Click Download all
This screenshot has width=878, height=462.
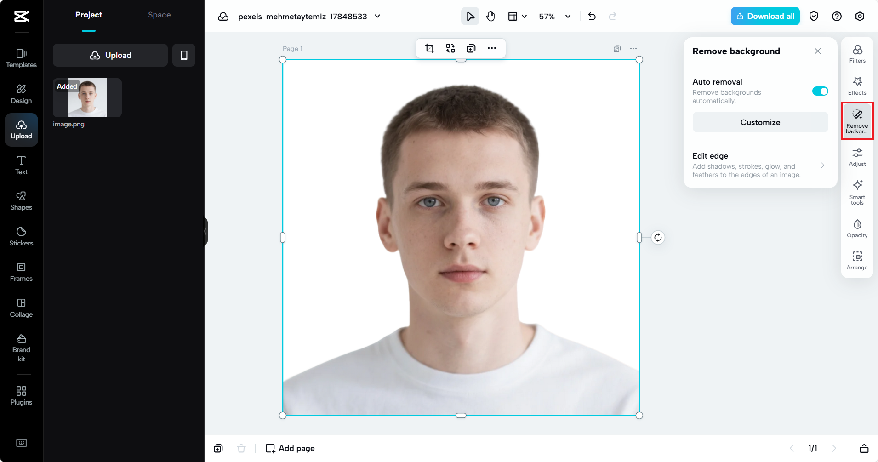(x=765, y=16)
